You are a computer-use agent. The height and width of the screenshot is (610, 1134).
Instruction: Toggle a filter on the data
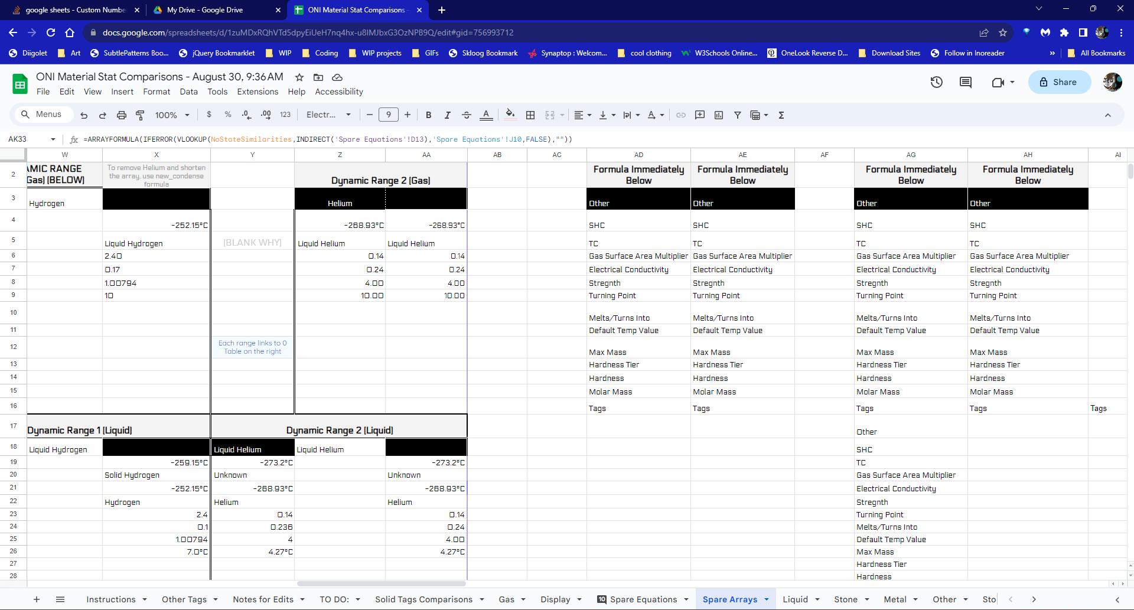tap(737, 115)
